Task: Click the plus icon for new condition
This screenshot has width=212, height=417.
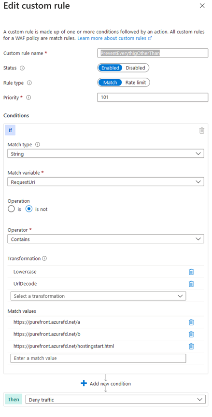Action: pos(84,384)
